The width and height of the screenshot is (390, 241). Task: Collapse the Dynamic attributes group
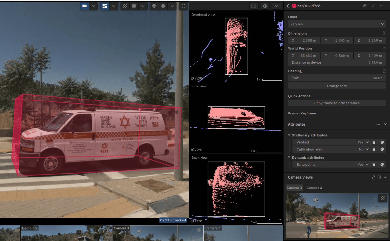(289, 157)
